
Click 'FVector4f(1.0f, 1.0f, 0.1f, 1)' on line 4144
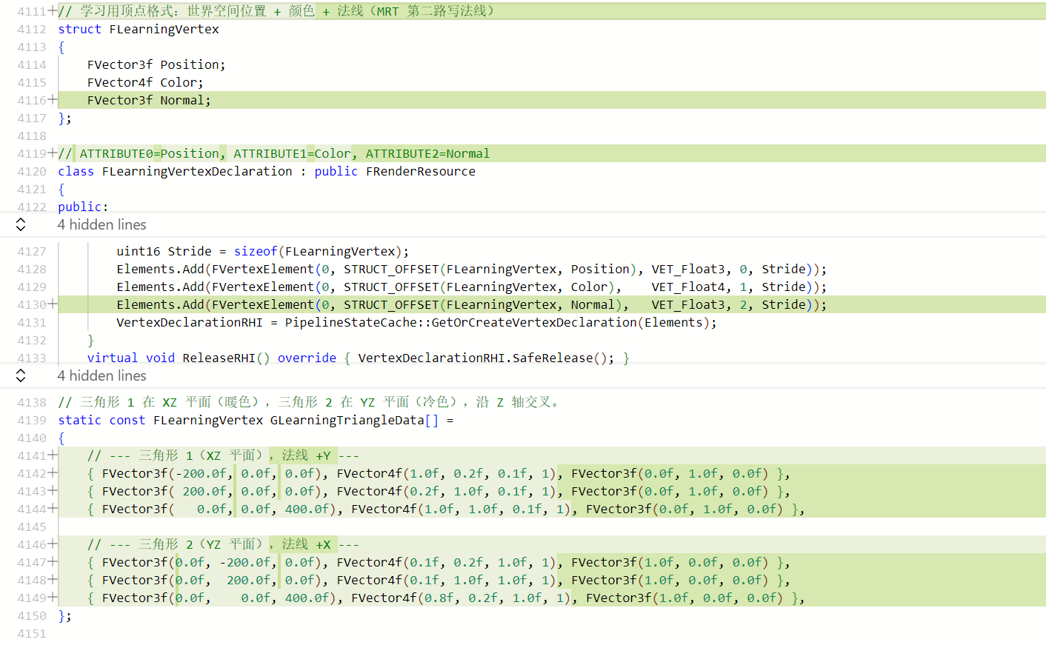(x=461, y=509)
